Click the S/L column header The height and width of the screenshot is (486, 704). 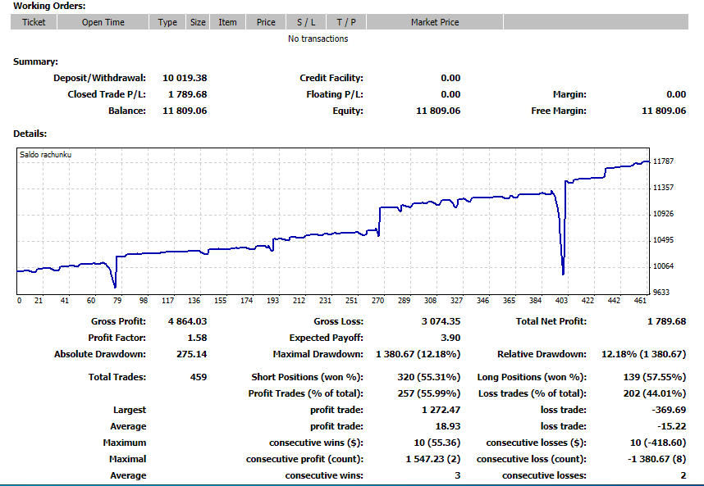304,22
